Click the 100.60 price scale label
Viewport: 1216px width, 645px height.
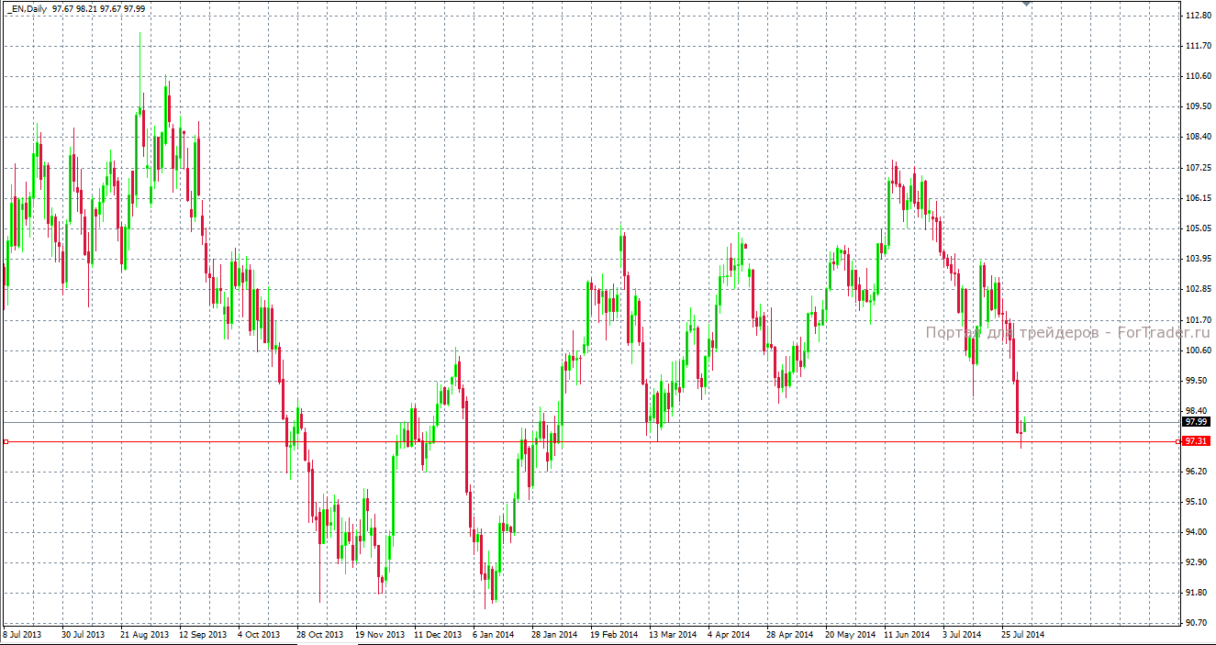[1197, 350]
